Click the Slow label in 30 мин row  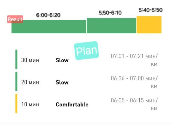(62, 60)
